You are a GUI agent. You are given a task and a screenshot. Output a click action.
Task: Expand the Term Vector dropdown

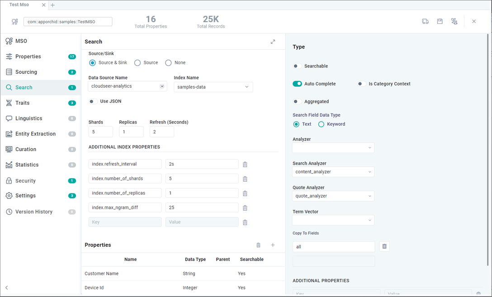pyautogui.click(x=333, y=220)
